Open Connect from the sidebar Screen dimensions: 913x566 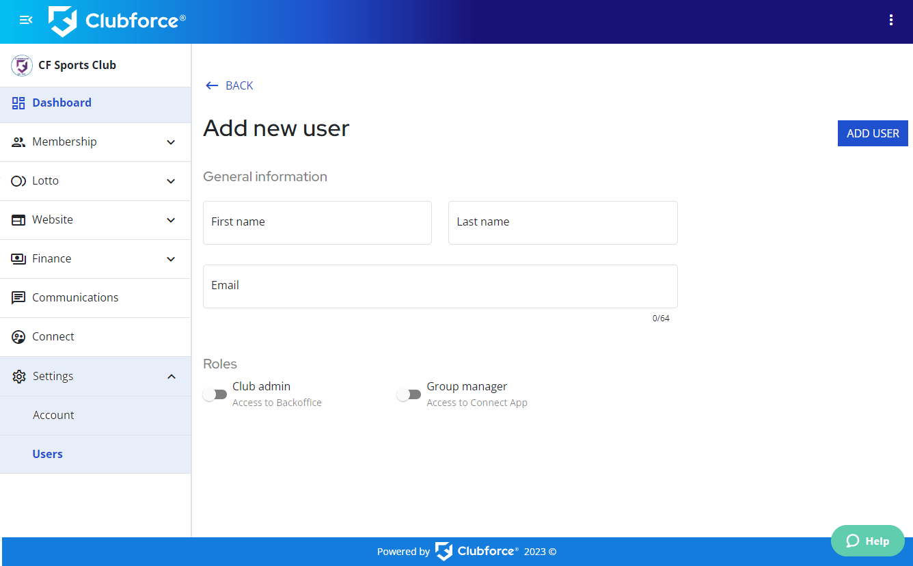click(x=53, y=336)
